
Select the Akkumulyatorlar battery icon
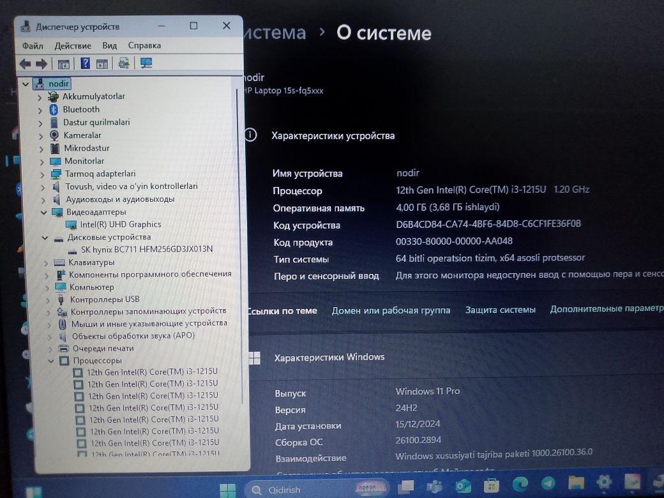(53, 97)
